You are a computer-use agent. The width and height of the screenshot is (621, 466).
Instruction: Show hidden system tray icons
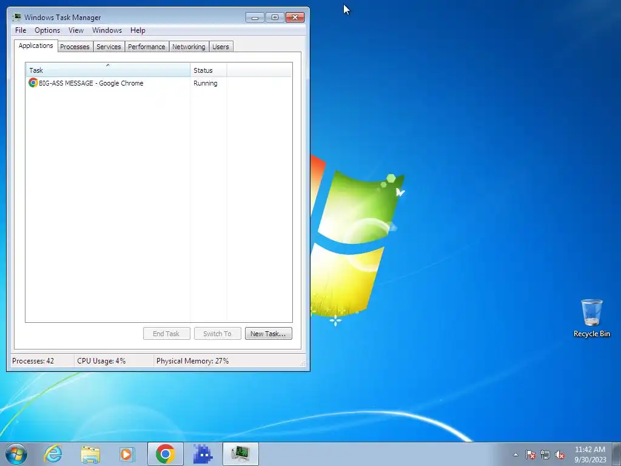coord(515,454)
